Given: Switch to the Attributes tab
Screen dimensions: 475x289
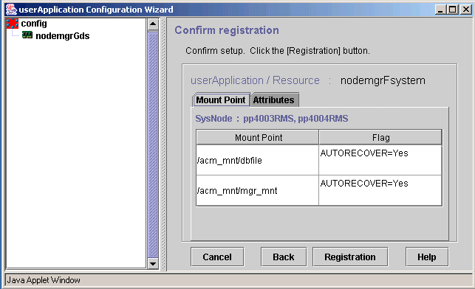Looking at the screenshot, I should 274,100.
